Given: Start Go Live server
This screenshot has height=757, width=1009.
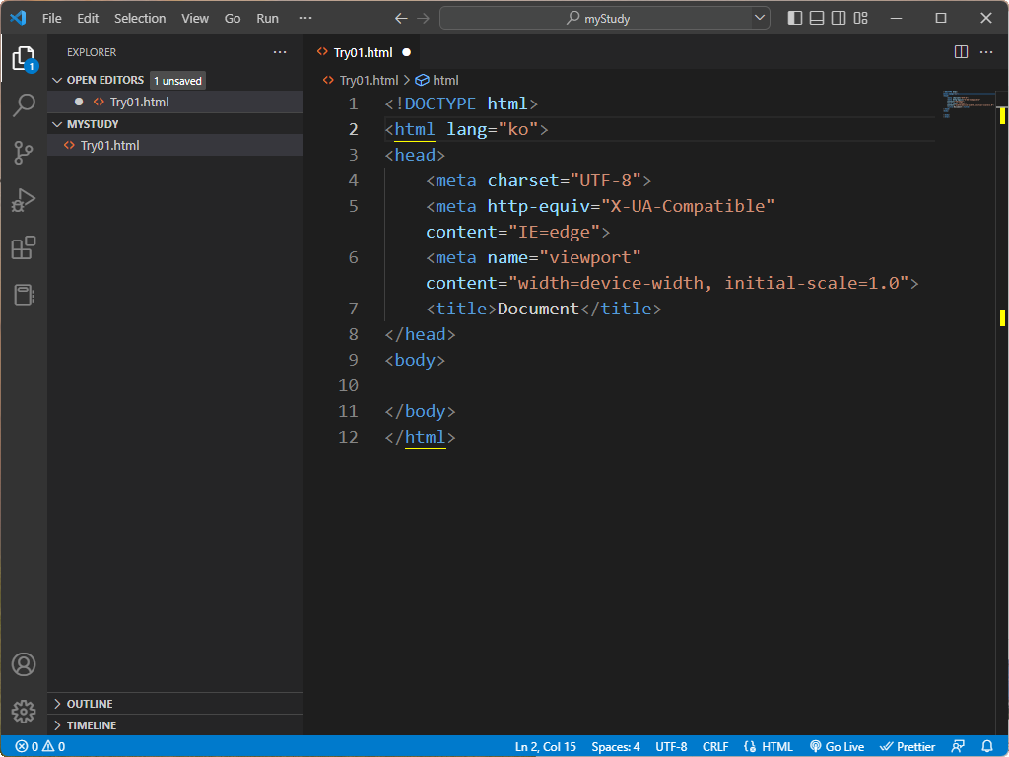Looking at the screenshot, I should tap(837, 747).
